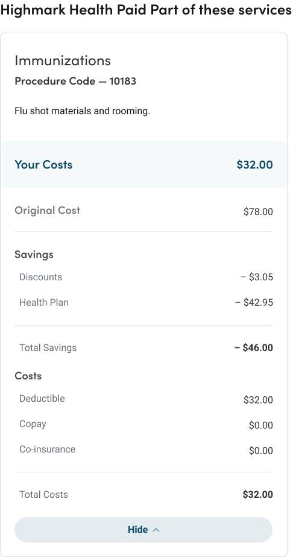Collapse details using the chevron up icon
The height and width of the screenshot is (557, 293).
156,530
